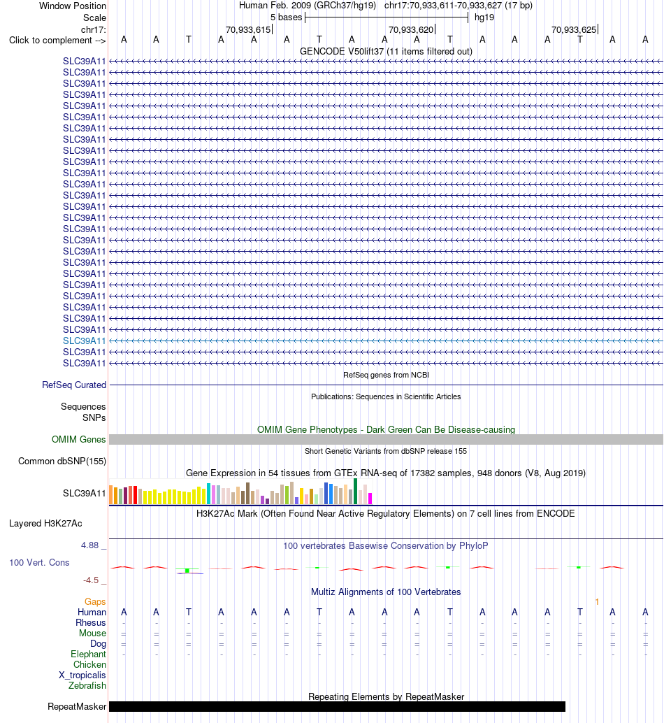664x723 pixels.
Task: Click the '5 bases' scale bar label
Action: [x=286, y=17]
